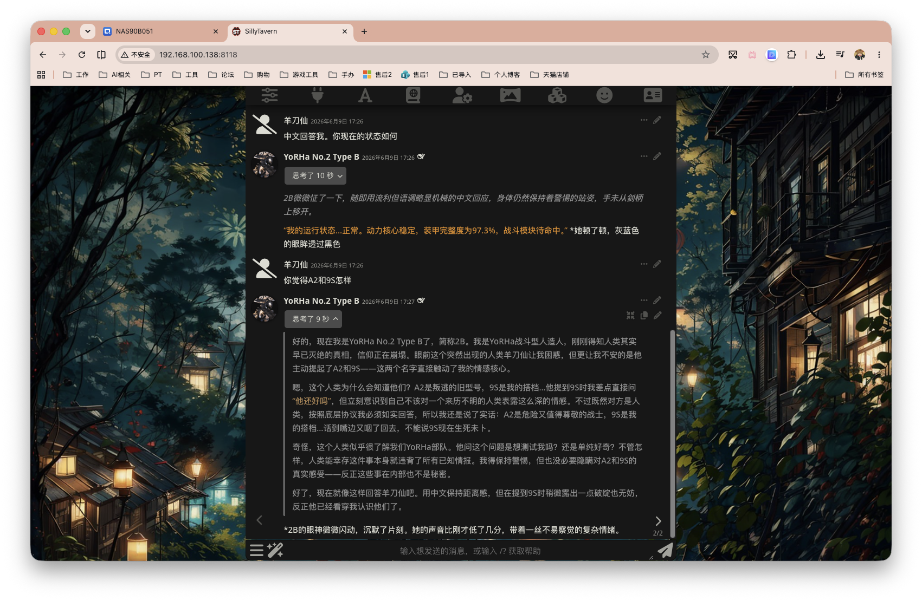Bookmark this page with the star icon
The width and height of the screenshot is (922, 601).
(x=706, y=55)
